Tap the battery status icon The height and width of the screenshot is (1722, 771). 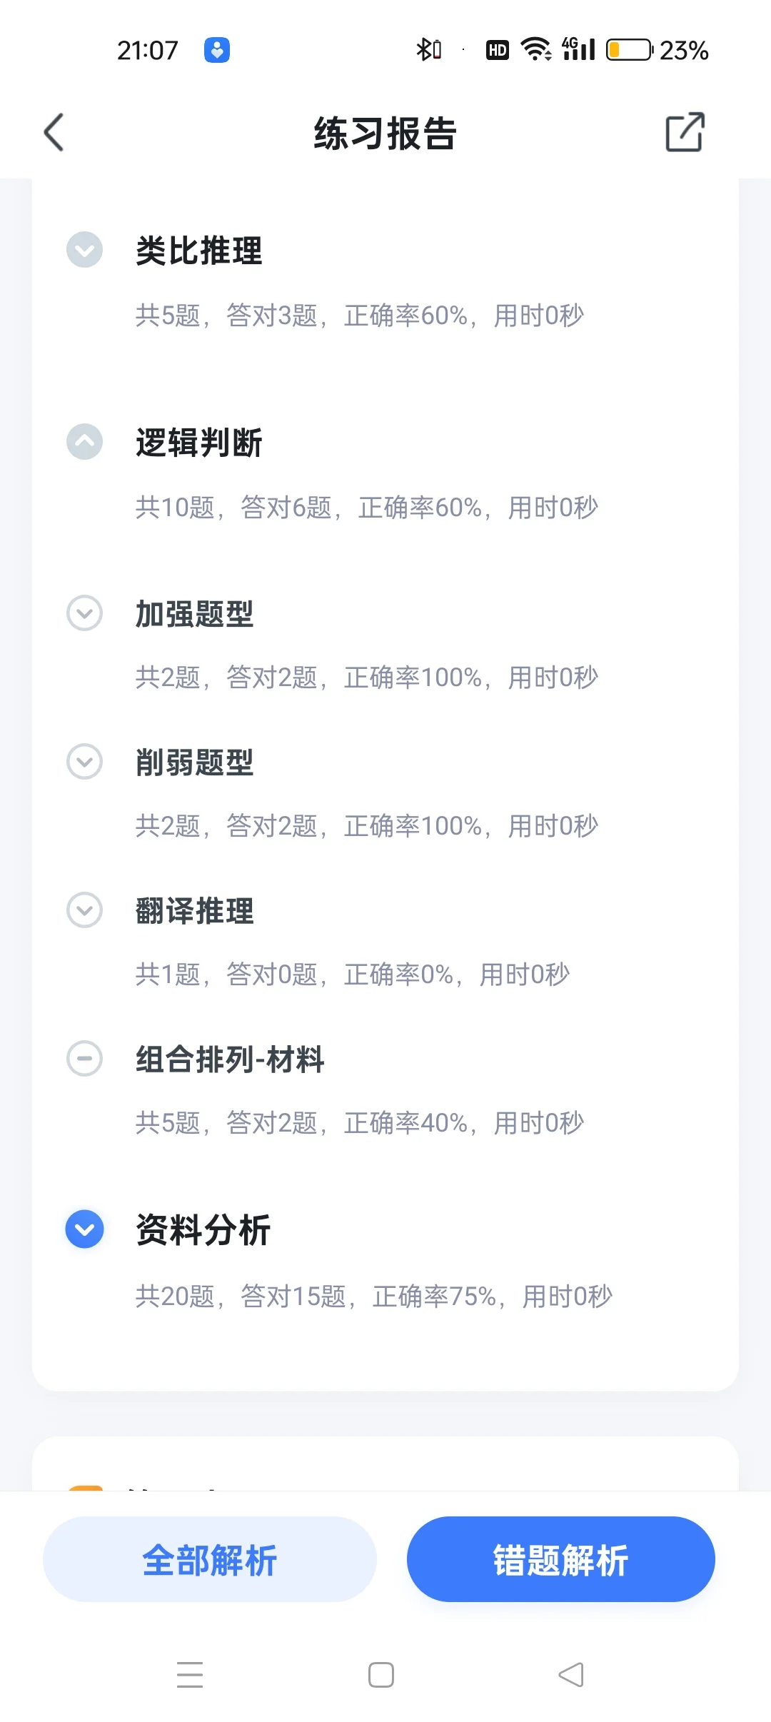[x=629, y=50]
